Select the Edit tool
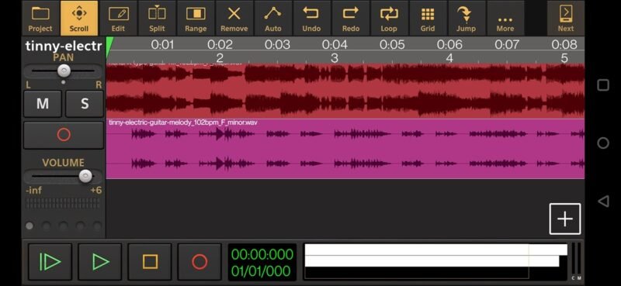This screenshot has height=286, width=621. [x=118, y=18]
